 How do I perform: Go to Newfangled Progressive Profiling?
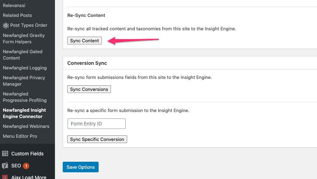[24, 97]
